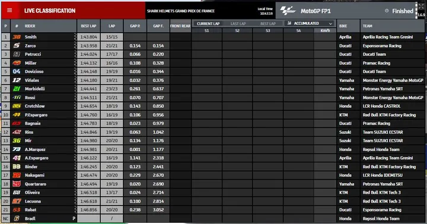
Task: Click the Gap F. column header
Action: [x=158, y=26]
